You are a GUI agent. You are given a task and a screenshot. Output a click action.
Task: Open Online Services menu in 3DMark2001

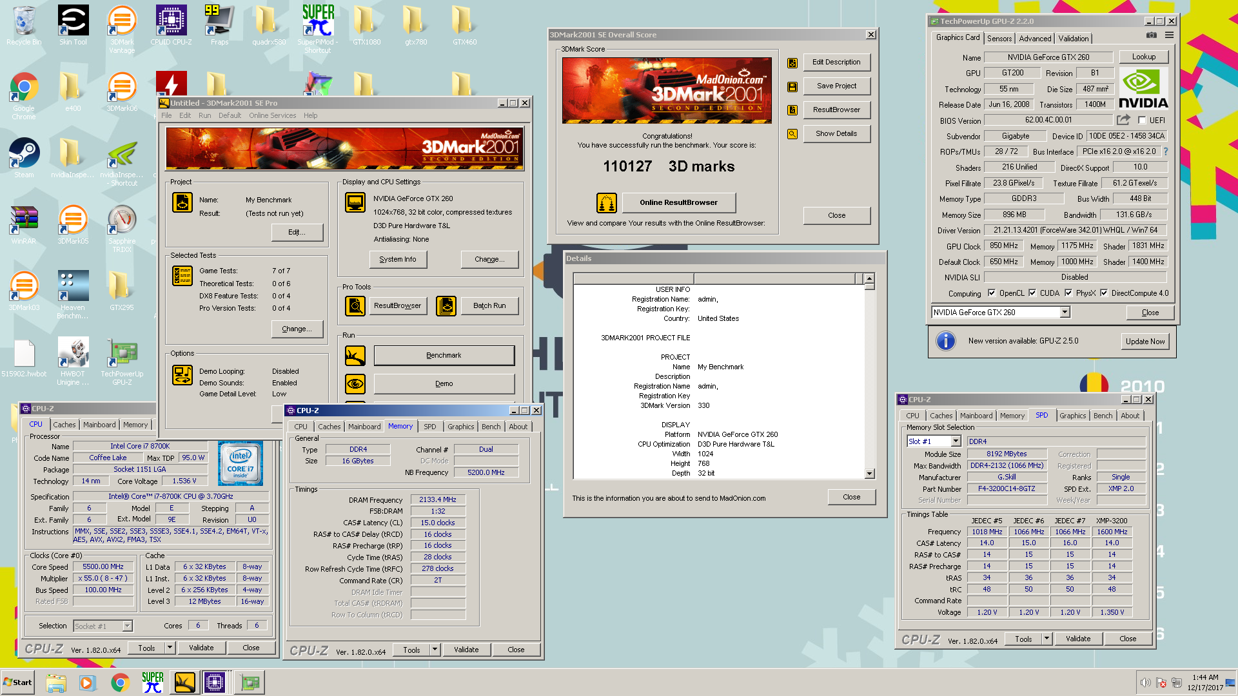pyautogui.click(x=272, y=116)
